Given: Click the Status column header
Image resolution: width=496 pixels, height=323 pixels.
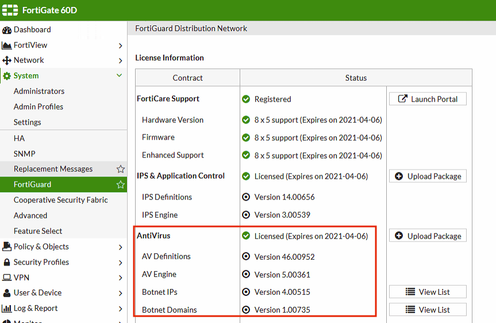Looking at the screenshot, I should [356, 78].
